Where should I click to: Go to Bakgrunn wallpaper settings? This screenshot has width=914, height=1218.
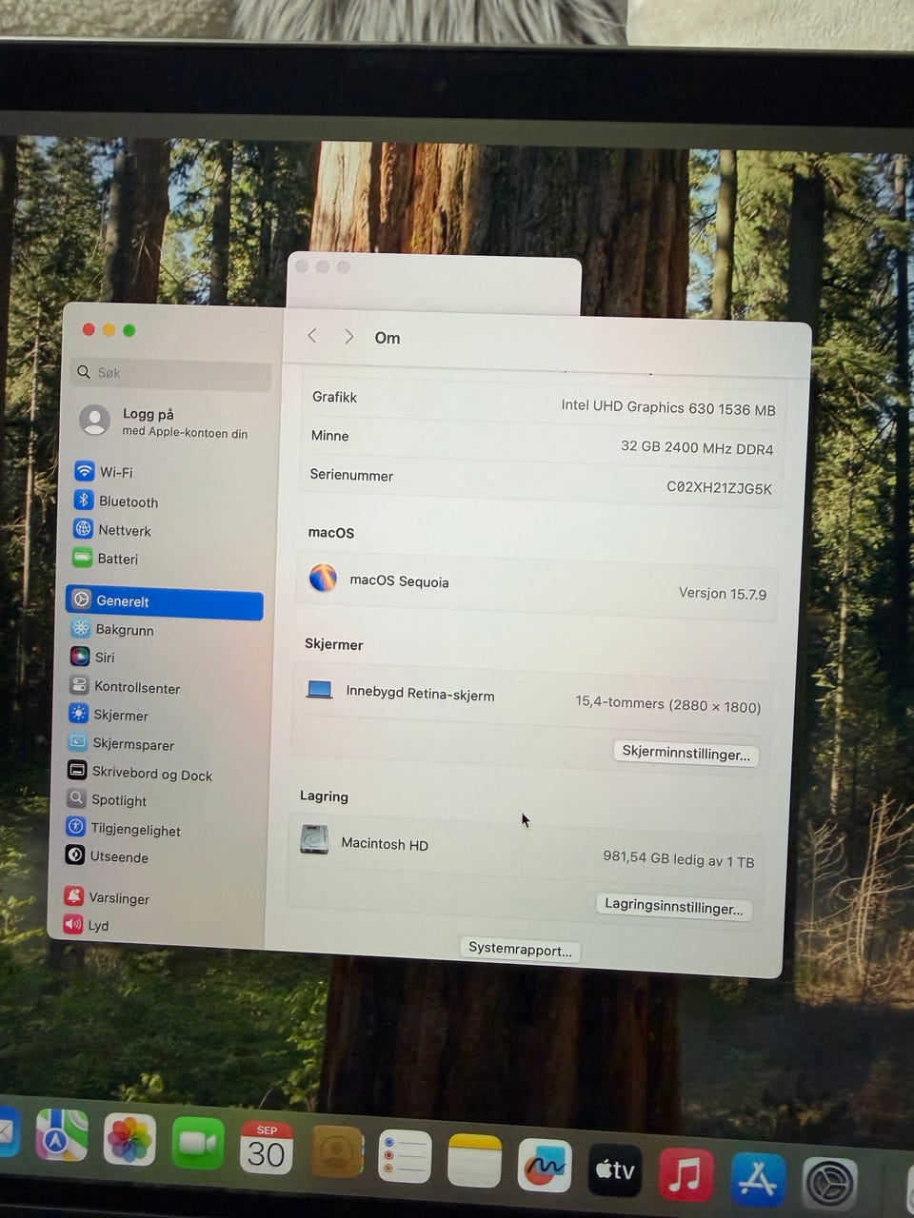point(112,629)
